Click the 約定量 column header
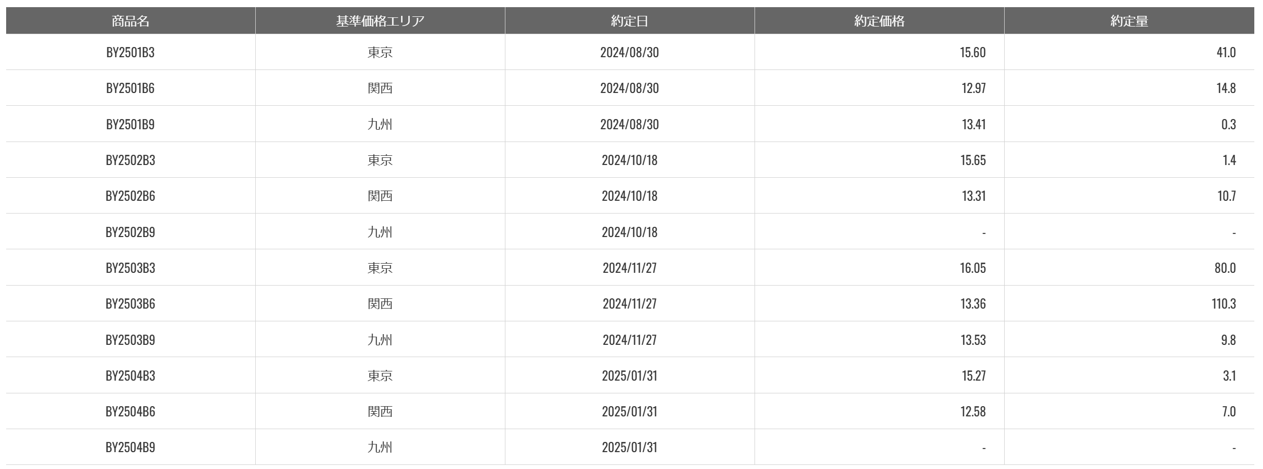 pos(1129,21)
